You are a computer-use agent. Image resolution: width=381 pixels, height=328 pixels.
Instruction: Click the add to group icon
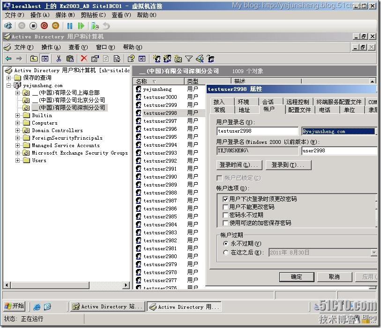tap(210, 59)
